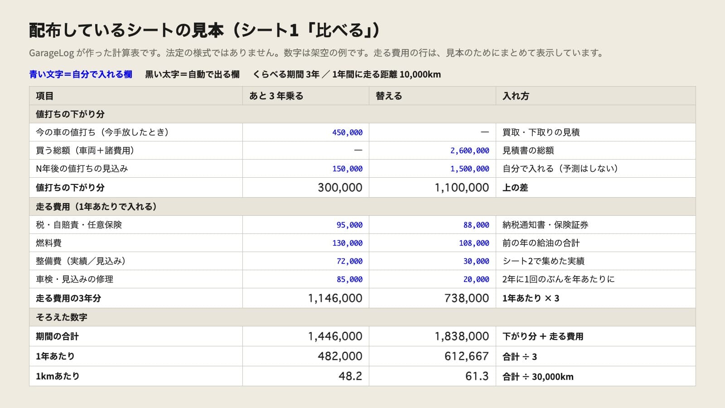Select the 61.3 1kmあたり value

point(477,376)
